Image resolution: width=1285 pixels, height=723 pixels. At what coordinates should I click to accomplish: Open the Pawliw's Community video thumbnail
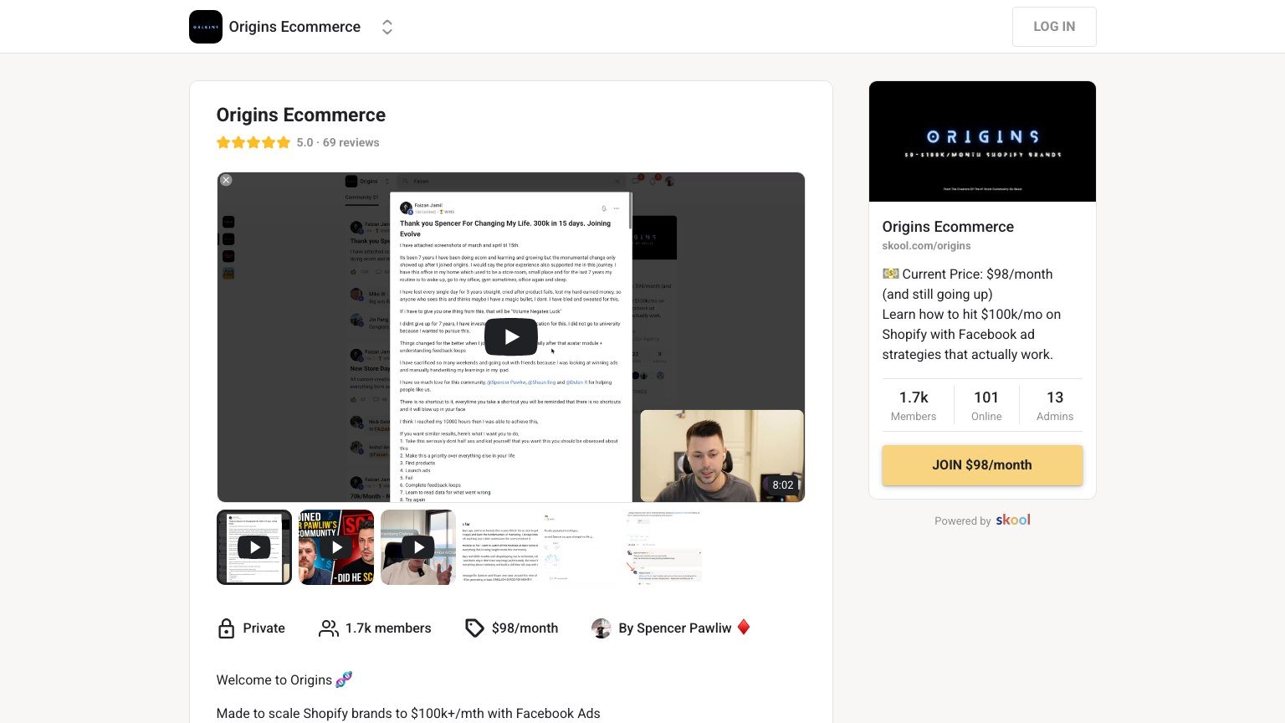[336, 547]
